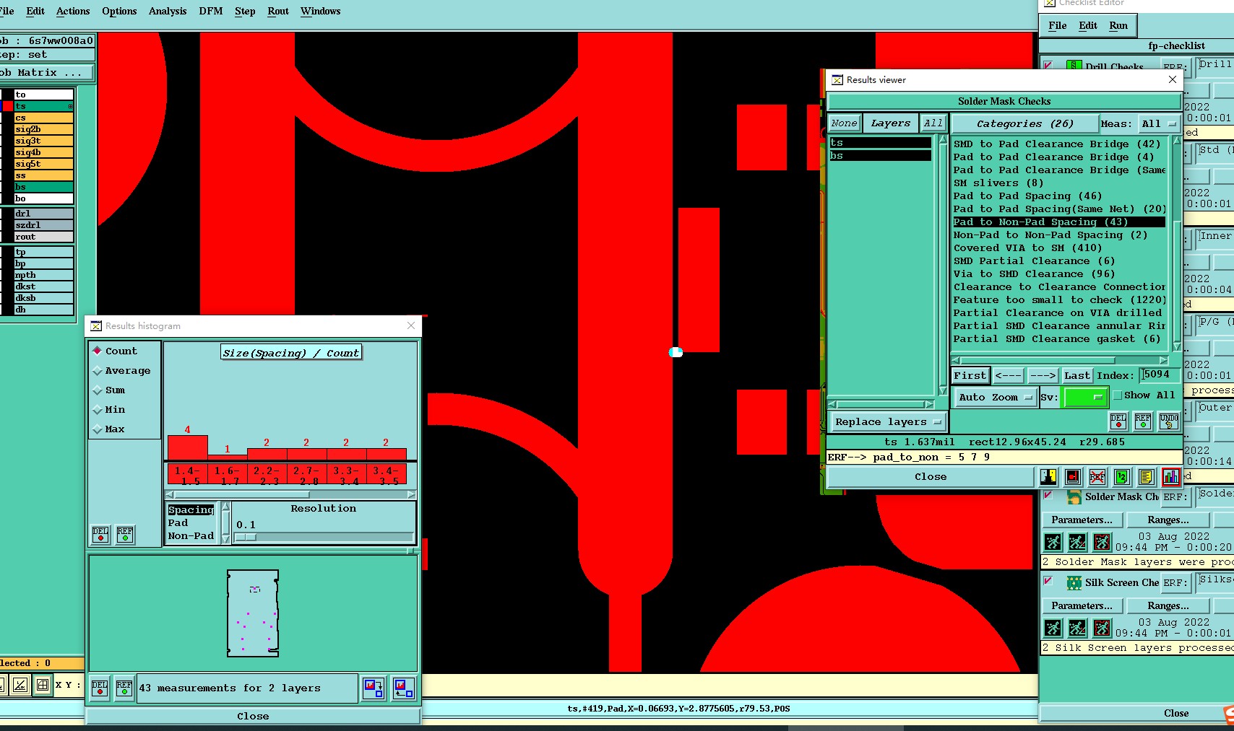Open the Layers header in Results viewer
The image size is (1234, 731).
tap(890, 123)
